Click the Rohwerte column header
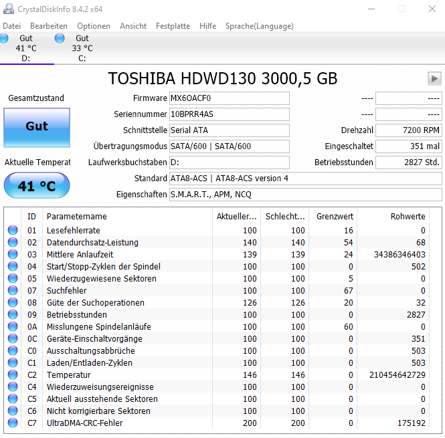Screen dimensions: 445x438 point(393,217)
